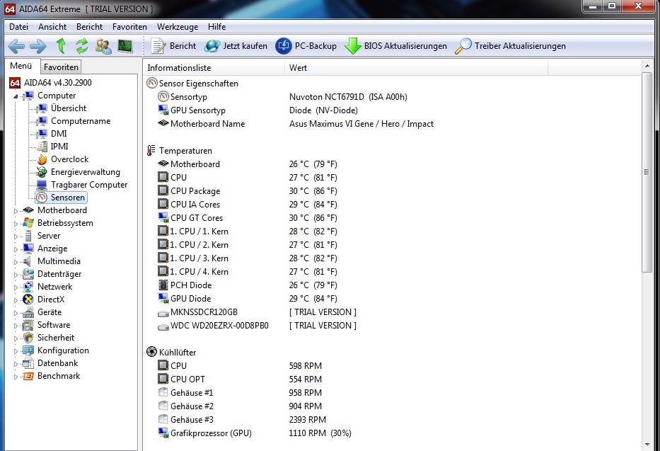Image resolution: width=660 pixels, height=451 pixels.
Task: Click the users icon in toolbar
Action: click(103, 46)
